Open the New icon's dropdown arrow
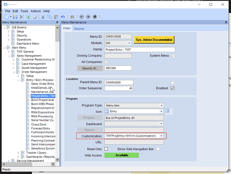The height and width of the screenshot is (174, 231). (11, 17)
